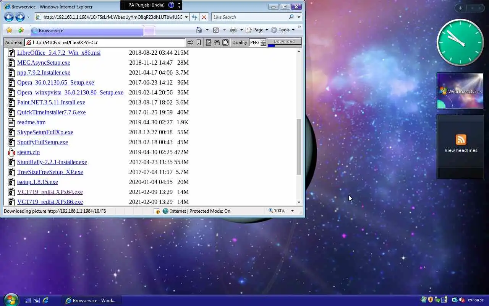Click the RSS View headlines gadget

pos(460,146)
